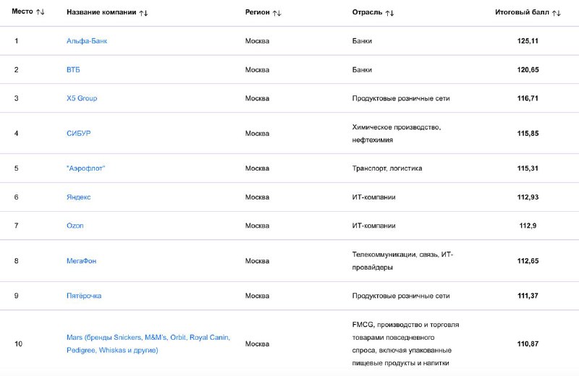Click the Пятёрочка link
This screenshot has height=376, width=579.
(x=84, y=296)
